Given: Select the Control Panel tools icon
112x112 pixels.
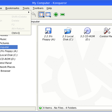Looking at the screenshot, I should [x=107, y=31].
